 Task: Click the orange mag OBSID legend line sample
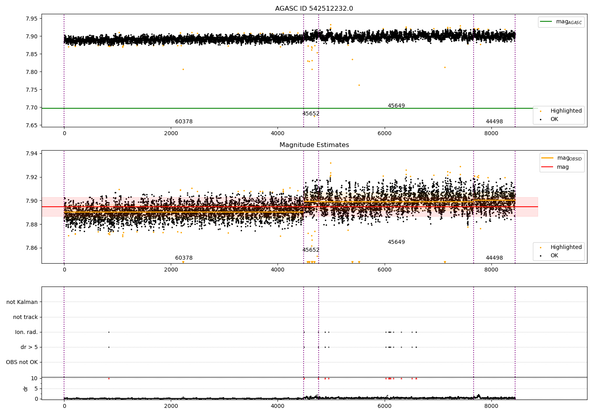[548, 158]
